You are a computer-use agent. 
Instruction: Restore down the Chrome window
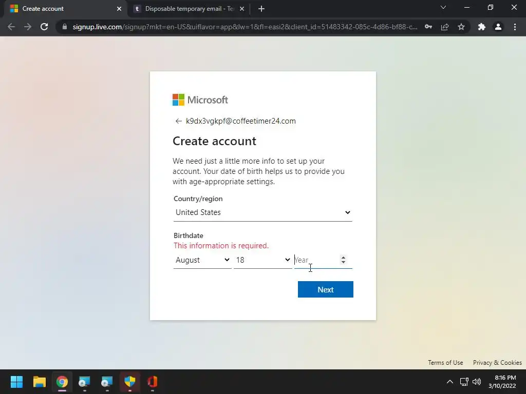pyautogui.click(x=491, y=7)
